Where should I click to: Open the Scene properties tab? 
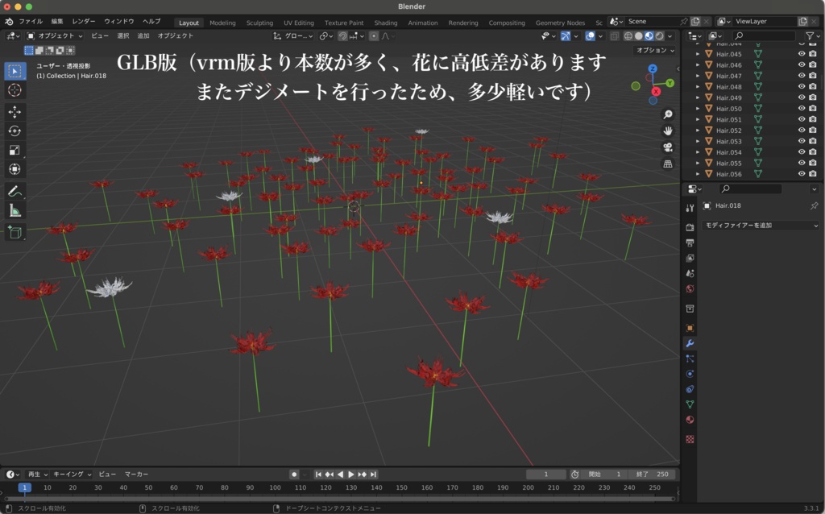tap(690, 273)
